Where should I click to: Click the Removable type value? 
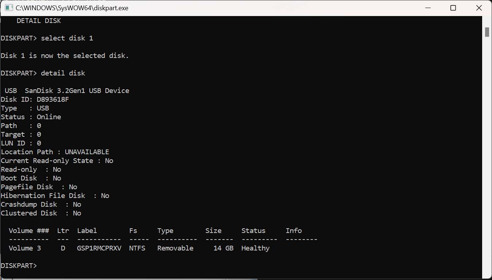[x=175, y=248]
